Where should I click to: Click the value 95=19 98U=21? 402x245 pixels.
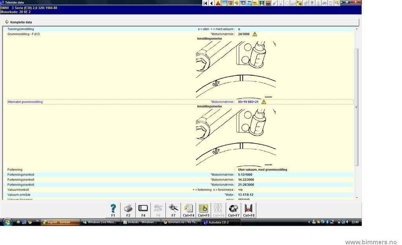(248, 102)
